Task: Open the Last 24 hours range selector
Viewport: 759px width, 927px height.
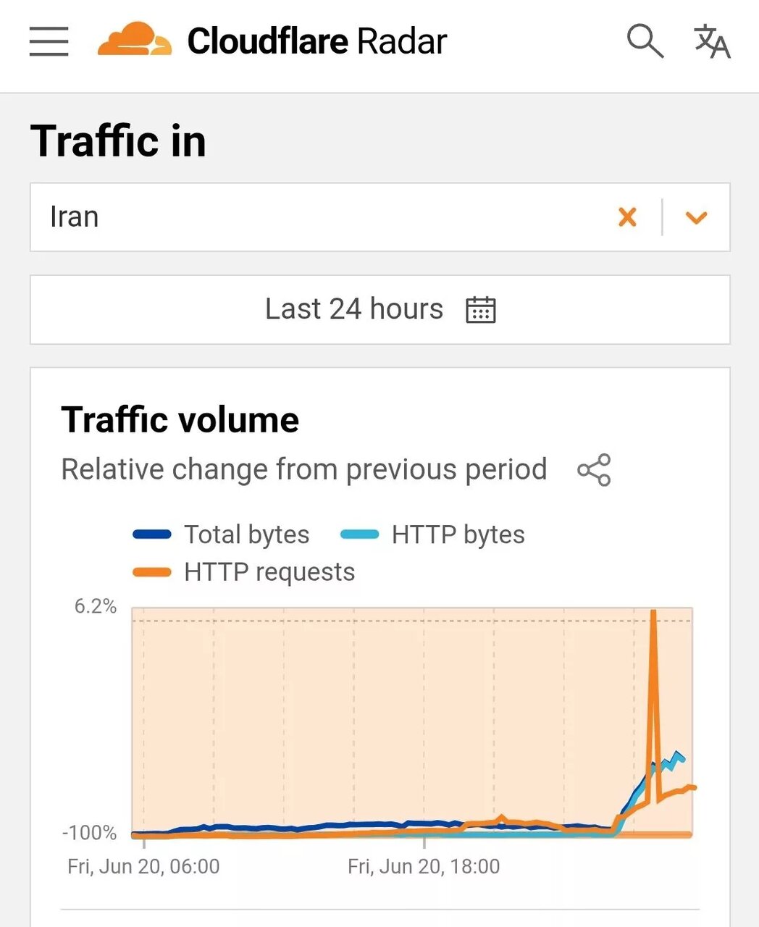Action: pos(354,309)
